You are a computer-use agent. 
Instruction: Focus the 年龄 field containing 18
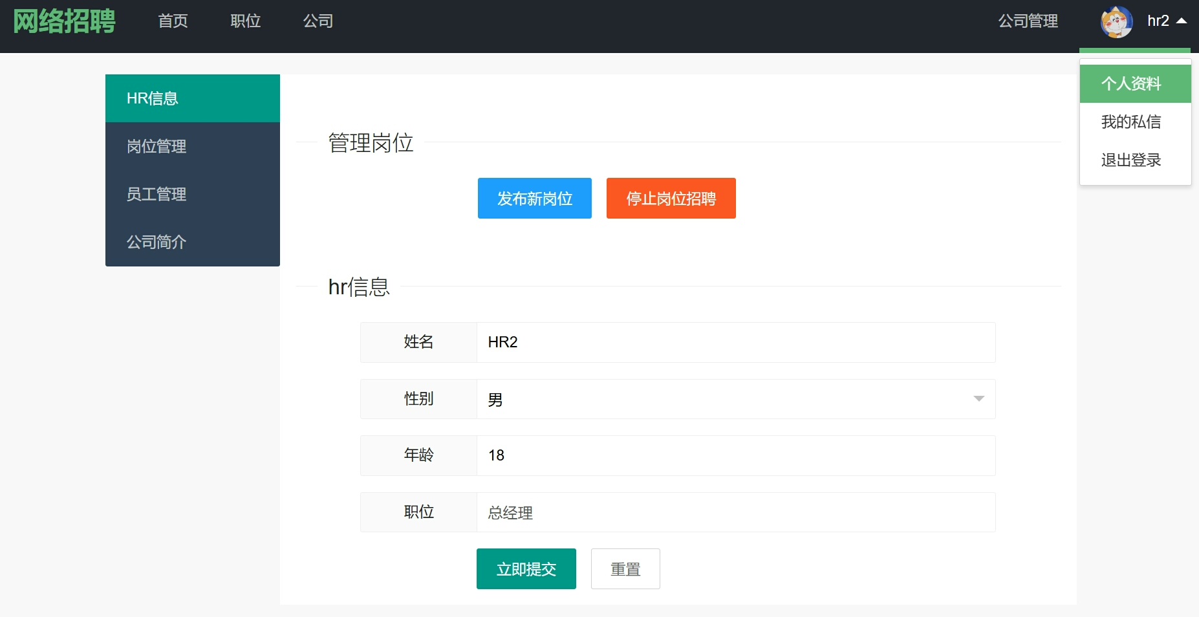click(736, 455)
